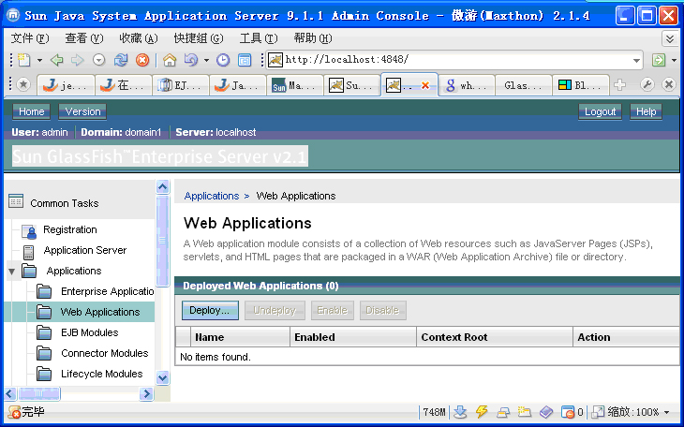Image resolution: width=684 pixels, height=427 pixels.
Task: Click the download arrow status bar icon
Action: click(x=460, y=412)
